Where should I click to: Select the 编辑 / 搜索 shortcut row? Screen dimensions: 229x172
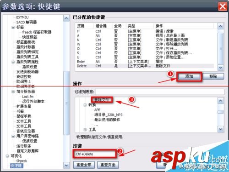(145, 31)
